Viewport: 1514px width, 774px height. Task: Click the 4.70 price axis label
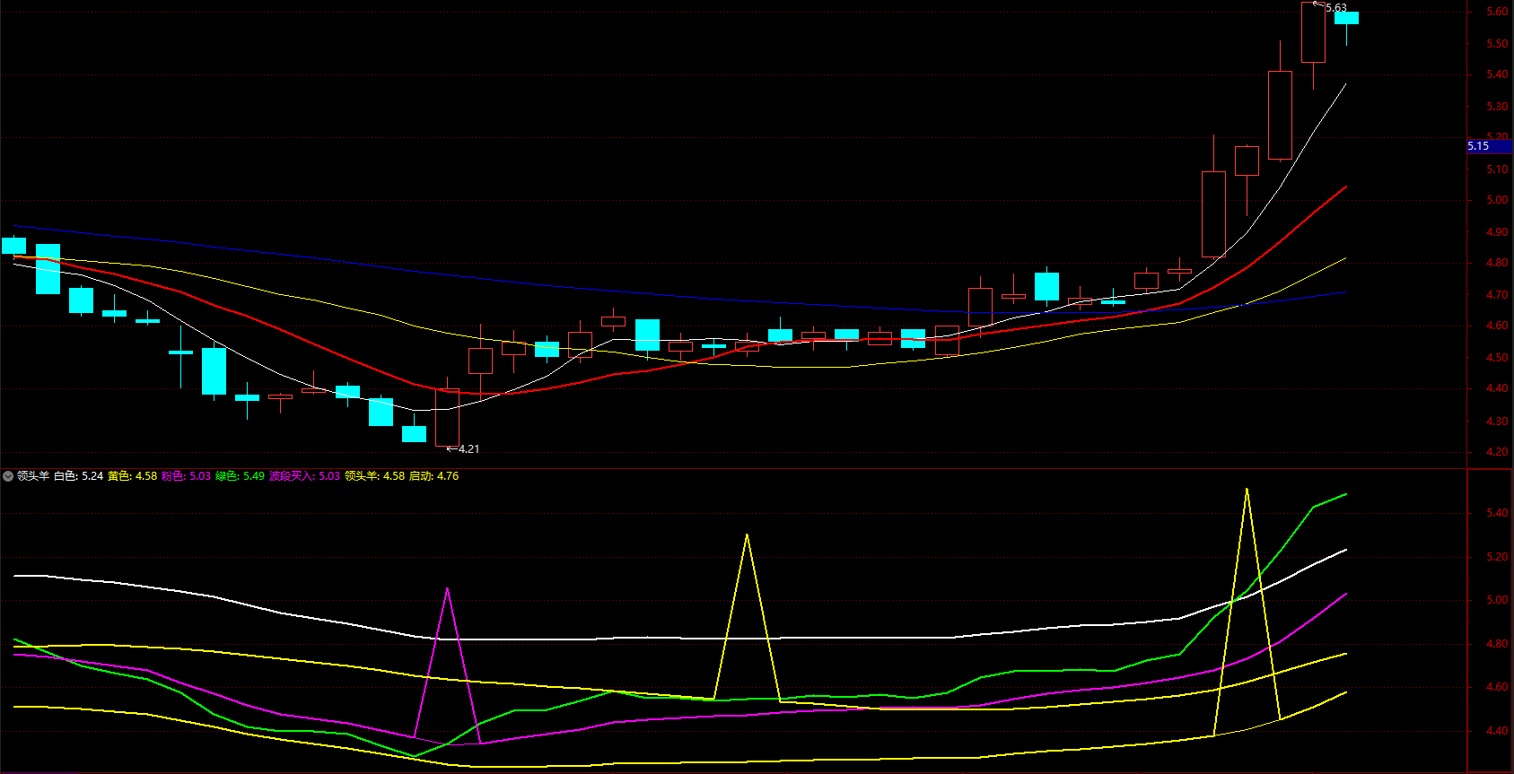1496,294
